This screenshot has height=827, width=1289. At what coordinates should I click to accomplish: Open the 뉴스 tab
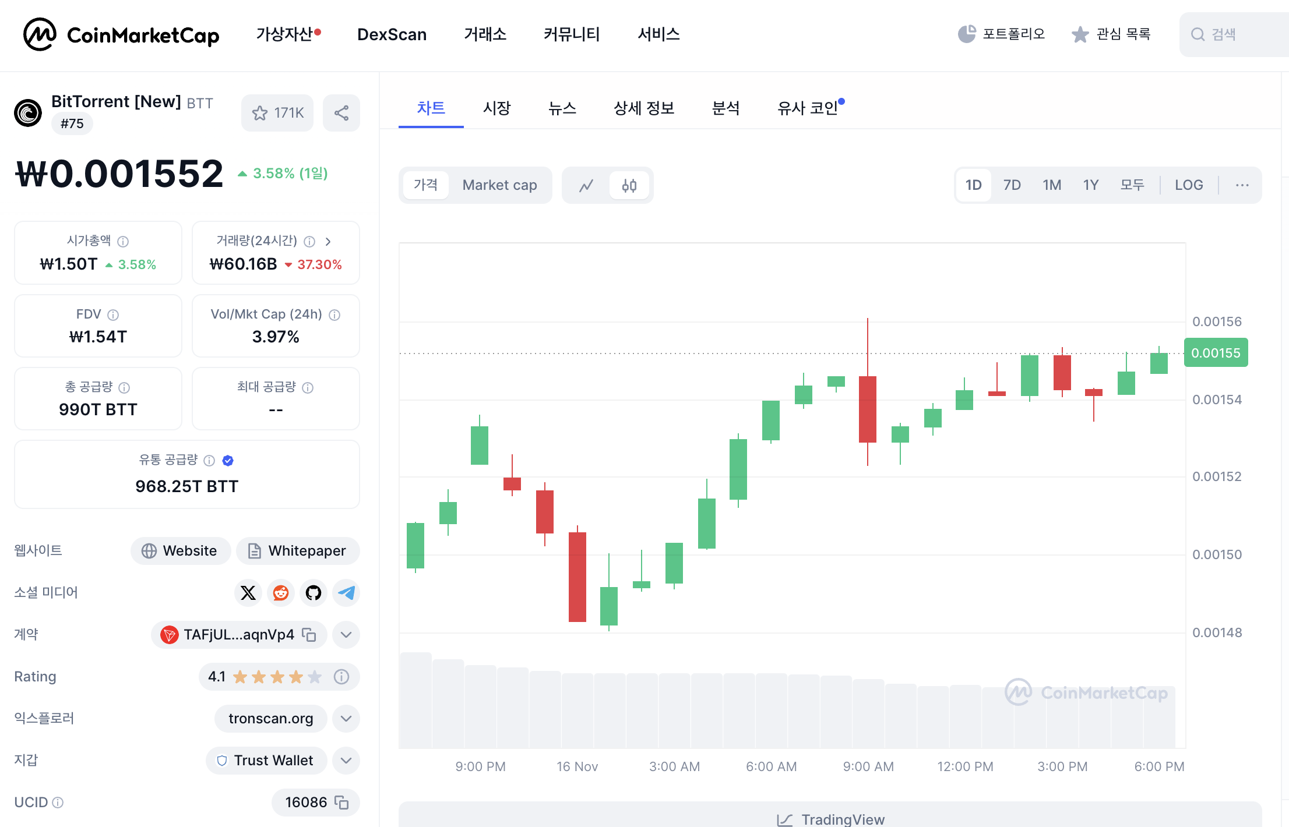(x=562, y=108)
